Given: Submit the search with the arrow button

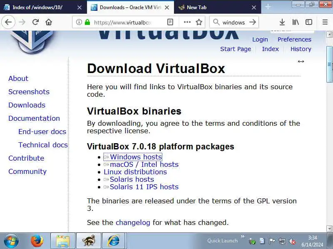Looking at the screenshot, I should [x=253, y=22].
